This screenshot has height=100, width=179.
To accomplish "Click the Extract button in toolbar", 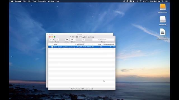I will click(x=72, y=40).
